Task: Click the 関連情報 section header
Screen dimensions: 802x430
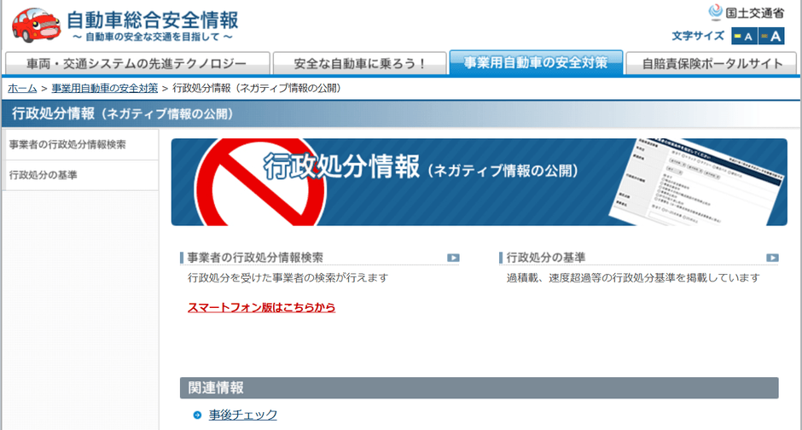Action: 479,388
